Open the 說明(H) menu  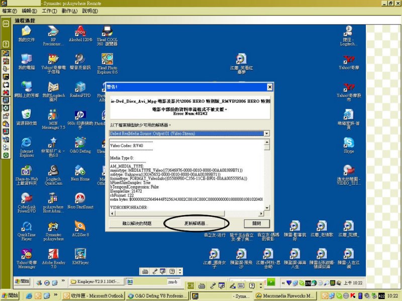click(x=90, y=11)
